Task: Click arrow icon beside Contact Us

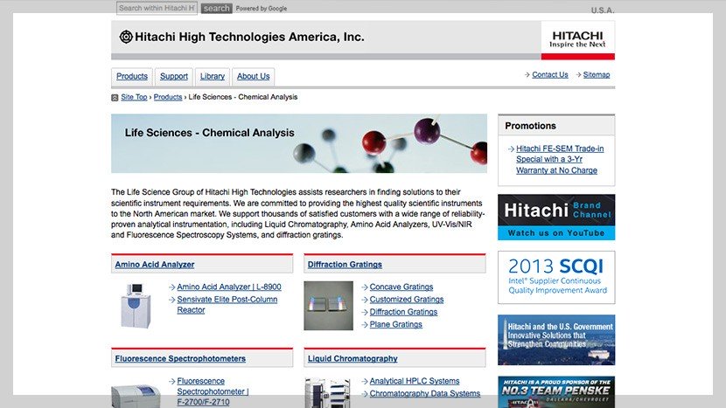Action: tap(527, 74)
